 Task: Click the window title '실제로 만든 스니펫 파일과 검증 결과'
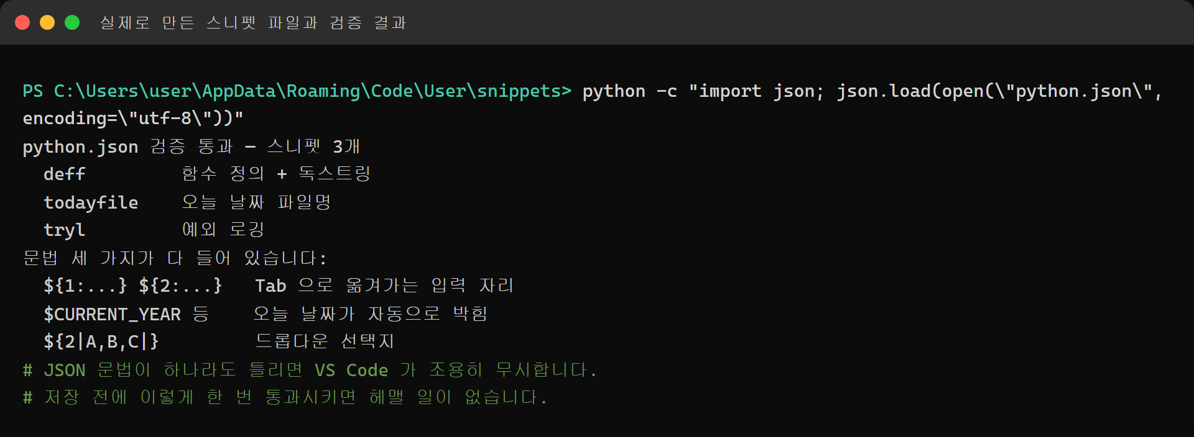[x=253, y=23]
